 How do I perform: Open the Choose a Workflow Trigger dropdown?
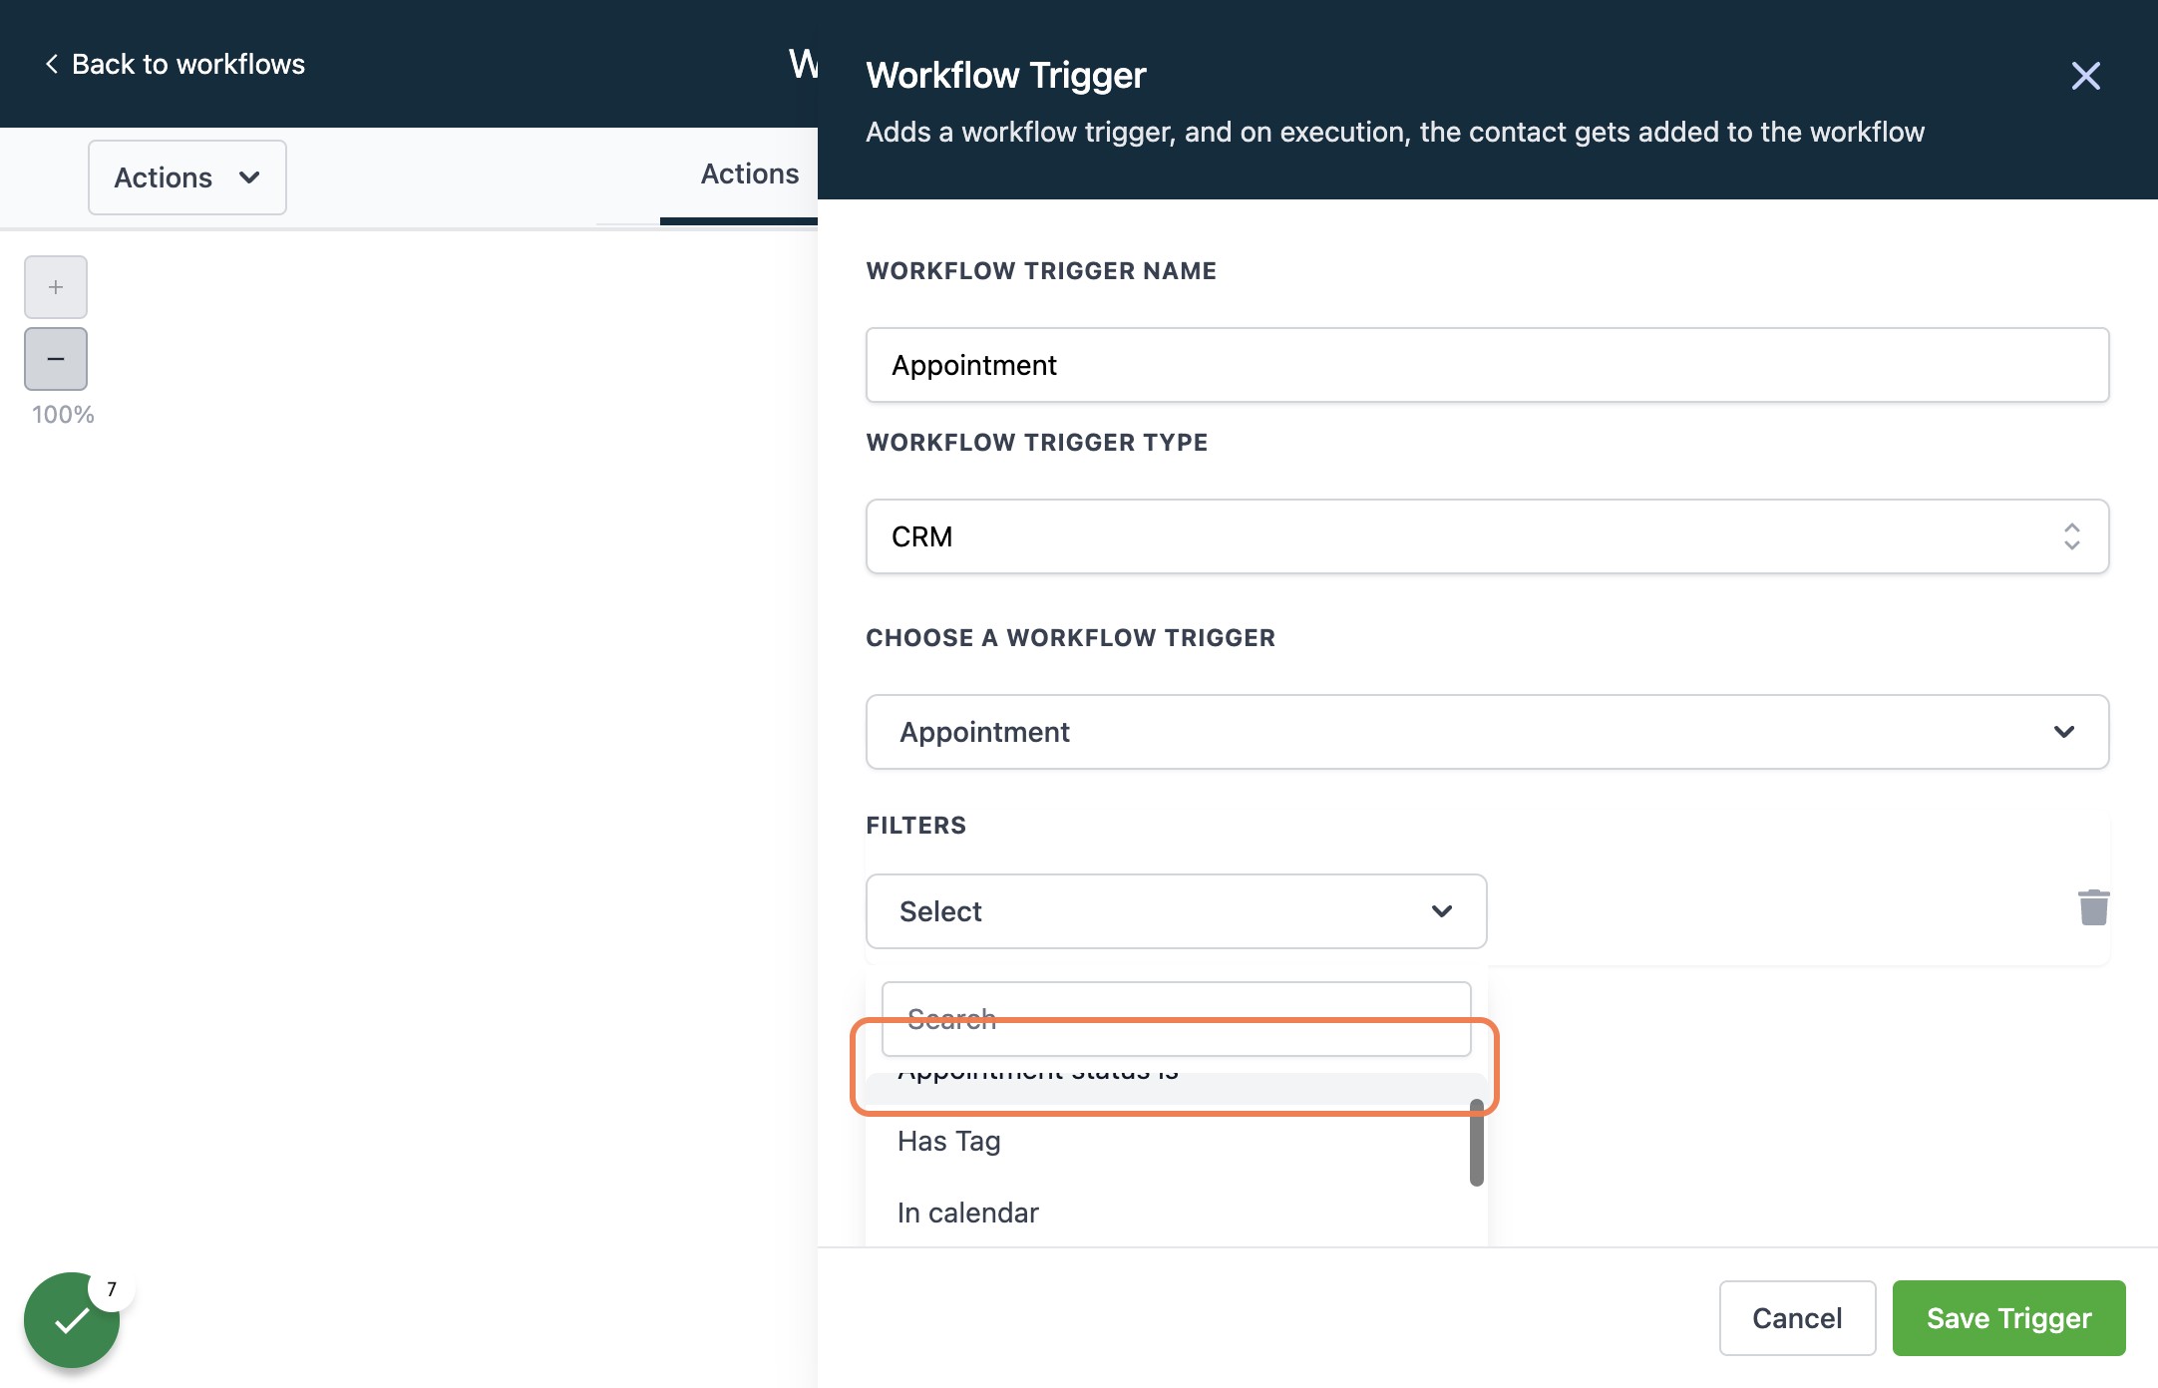[x=1487, y=732]
